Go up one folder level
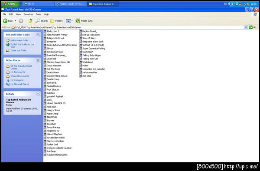 (x=30, y=21)
